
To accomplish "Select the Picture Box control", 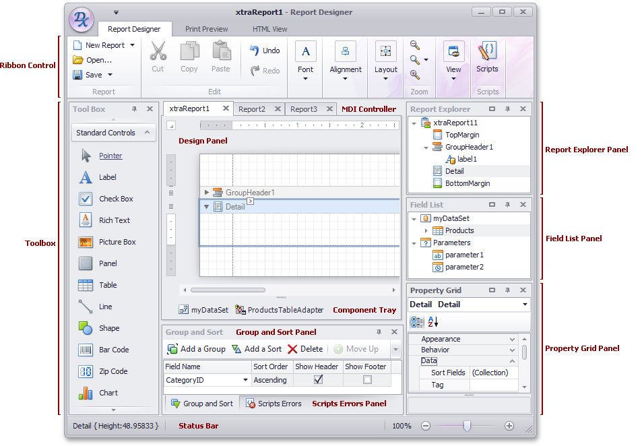I will tap(107, 242).
